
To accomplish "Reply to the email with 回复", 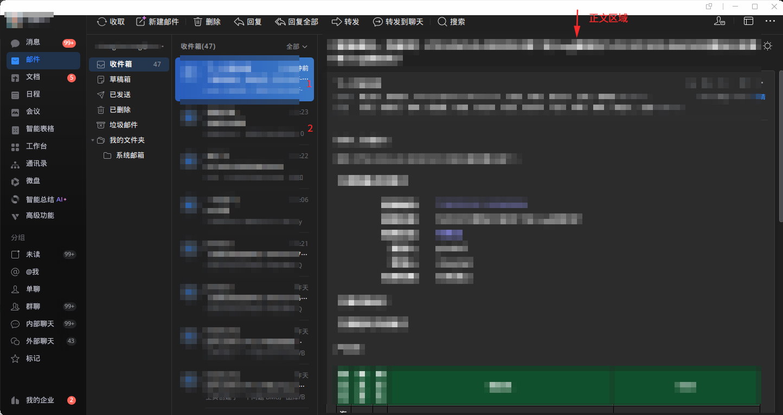I will [248, 22].
